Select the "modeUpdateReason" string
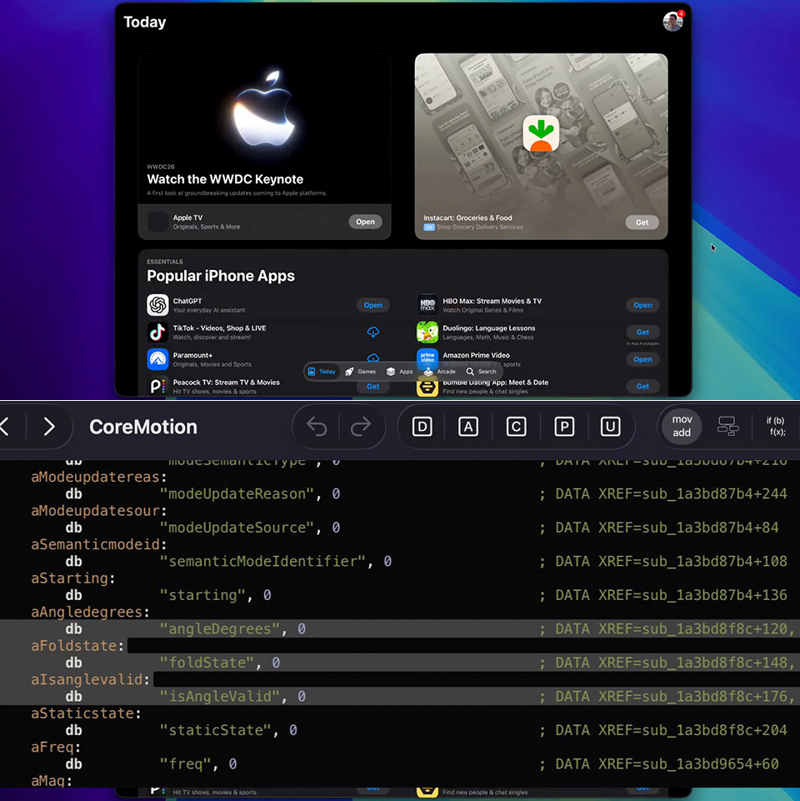 click(236, 494)
